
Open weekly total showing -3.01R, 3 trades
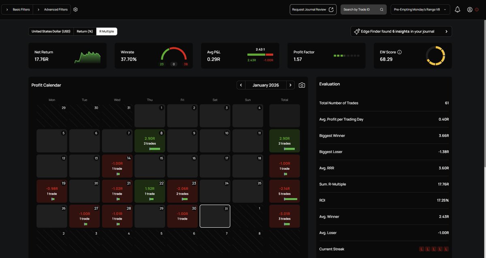pyautogui.click(x=285, y=216)
